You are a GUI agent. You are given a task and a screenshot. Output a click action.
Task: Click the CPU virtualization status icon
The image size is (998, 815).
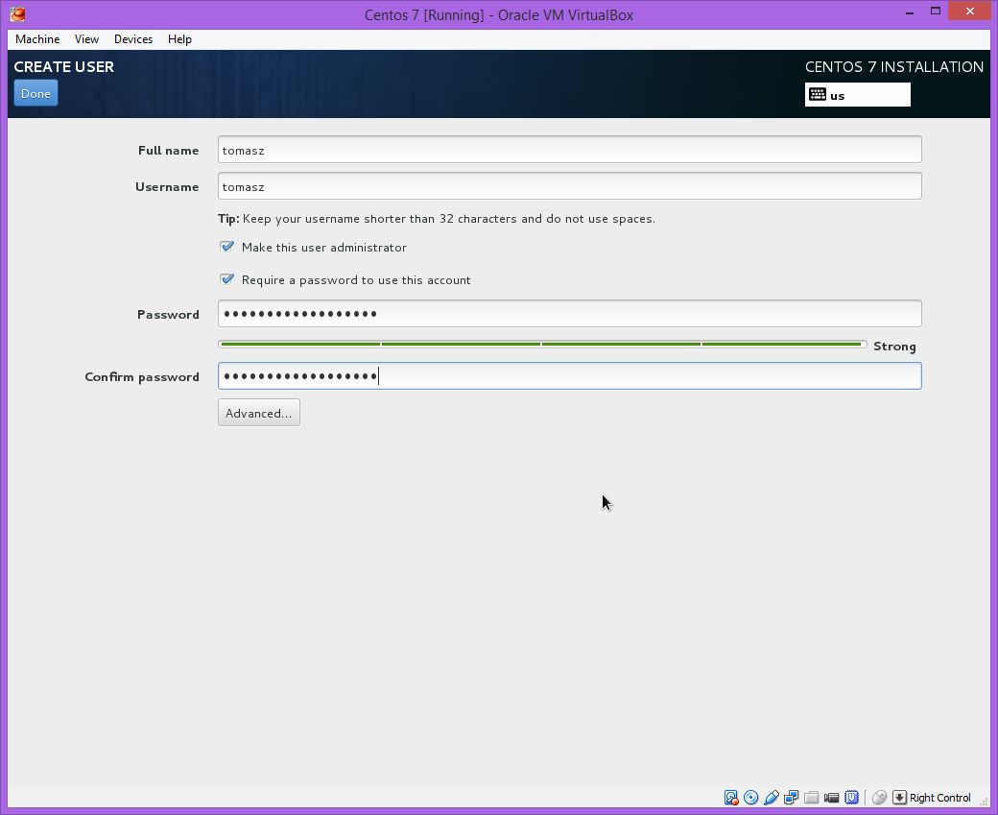[851, 797]
